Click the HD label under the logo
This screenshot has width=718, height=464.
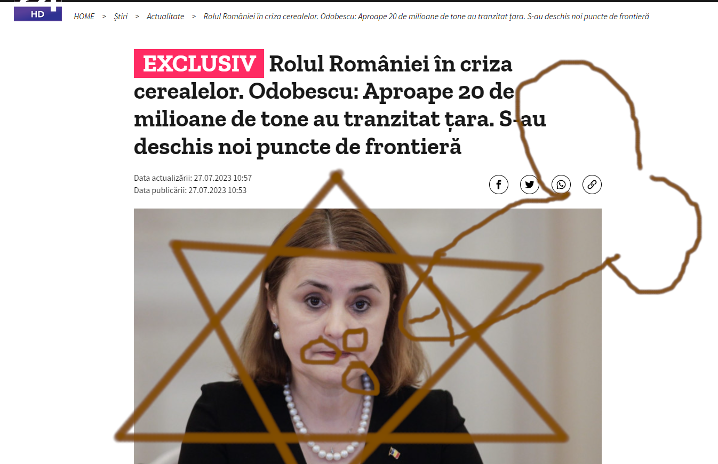[x=37, y=14]
